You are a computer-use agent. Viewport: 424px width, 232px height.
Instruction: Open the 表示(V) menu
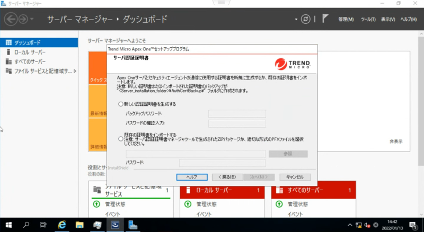tap(388, 20)
